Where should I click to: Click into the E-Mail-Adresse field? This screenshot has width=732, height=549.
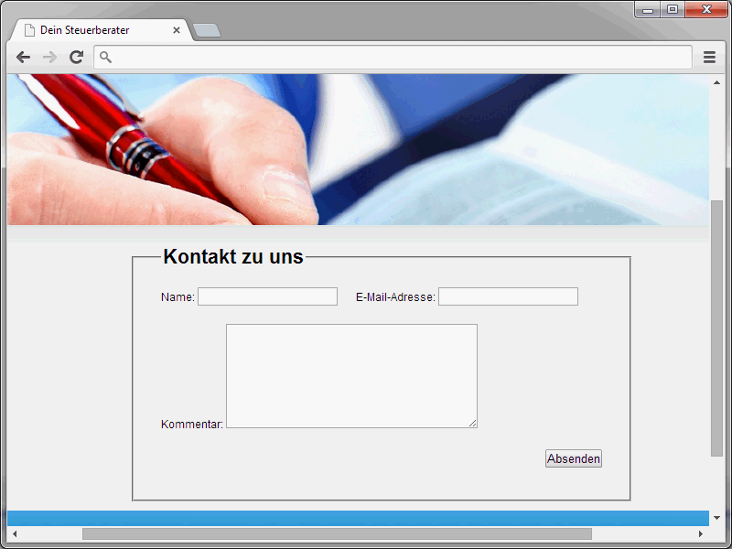[x=508, y=296]
